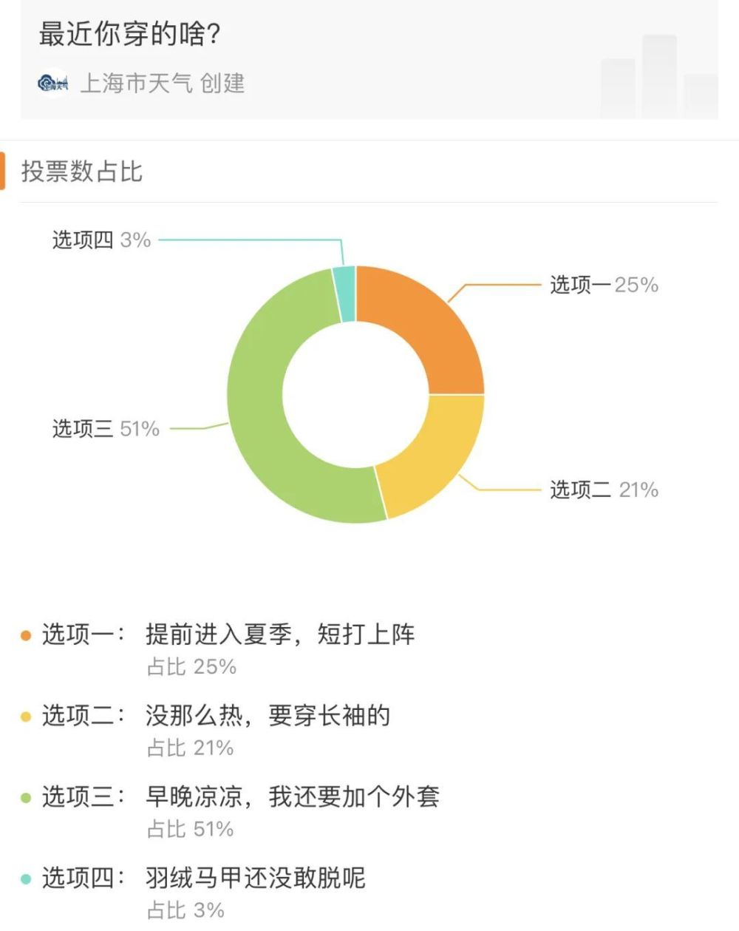Click the poll title 最近你穿的啥?
This screenshot has height=931, width=739.
130,35
